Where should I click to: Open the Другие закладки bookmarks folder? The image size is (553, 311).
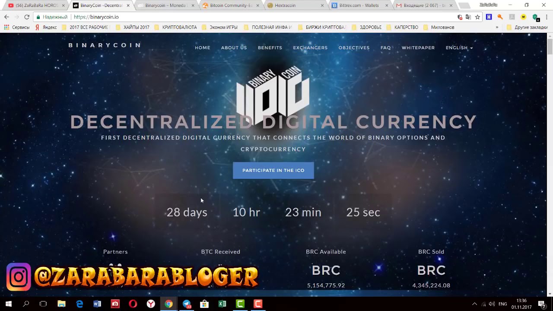(527, 27)
